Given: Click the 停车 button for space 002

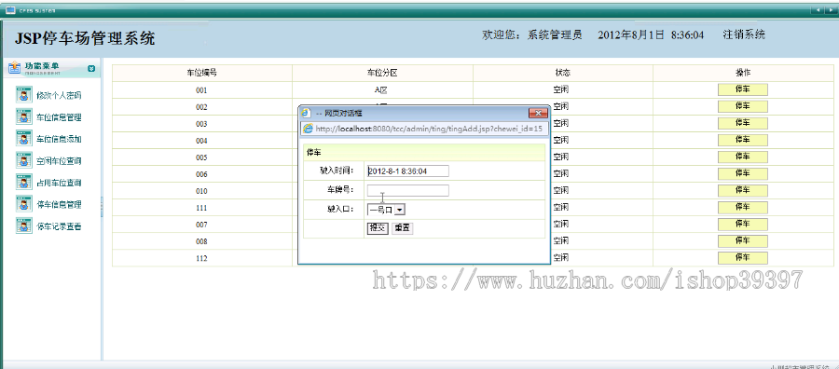Looking at the screenshot, I should [x=743, y=106].
